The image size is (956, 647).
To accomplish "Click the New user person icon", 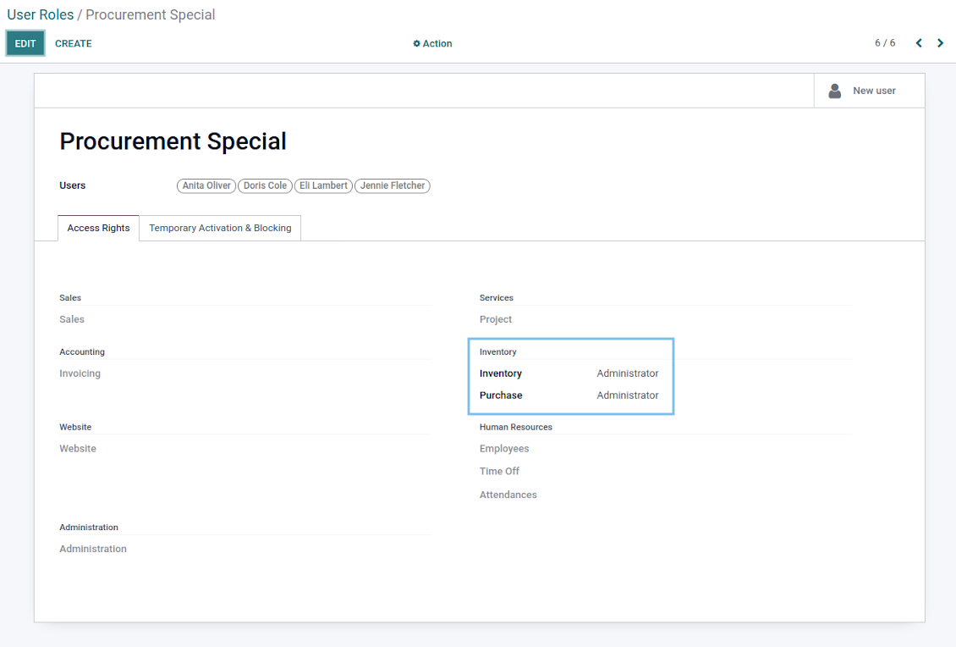I will click(x=835, y=91).
